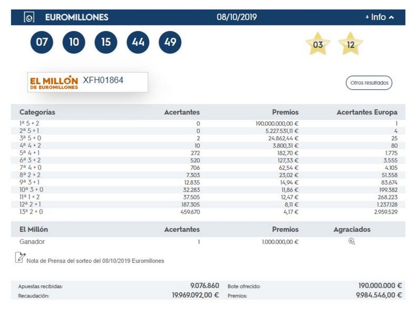Click prize amount 5.227.531,11 €

(x=282, y=131)
